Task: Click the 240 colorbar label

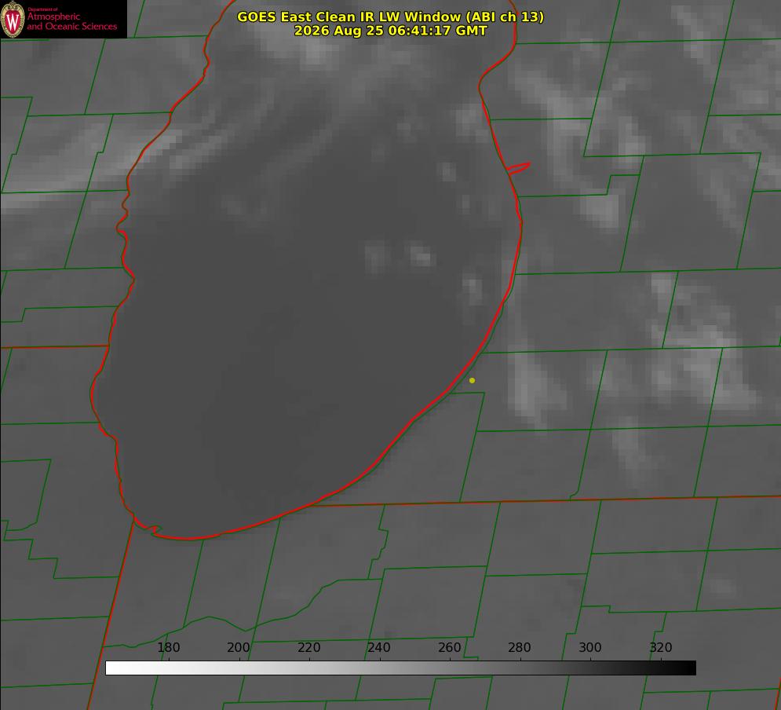Action: [x=379, y=648]
